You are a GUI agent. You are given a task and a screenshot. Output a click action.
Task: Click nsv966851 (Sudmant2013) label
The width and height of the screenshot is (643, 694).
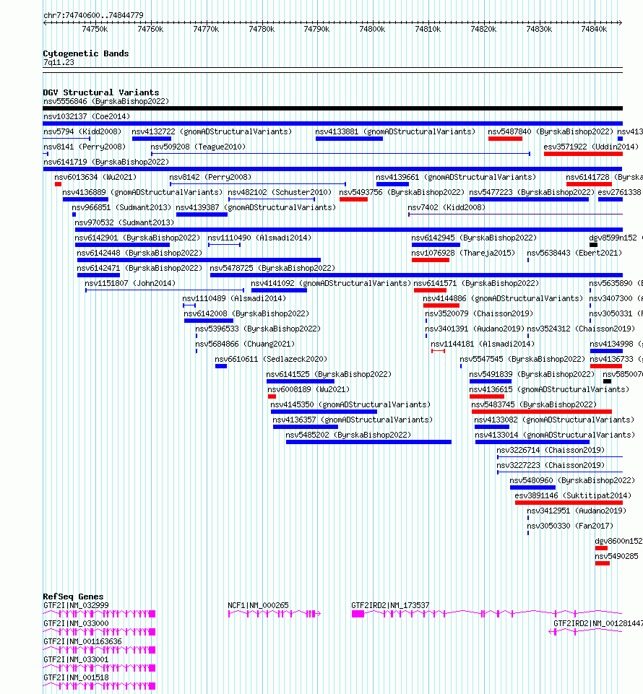pos(121,207)
